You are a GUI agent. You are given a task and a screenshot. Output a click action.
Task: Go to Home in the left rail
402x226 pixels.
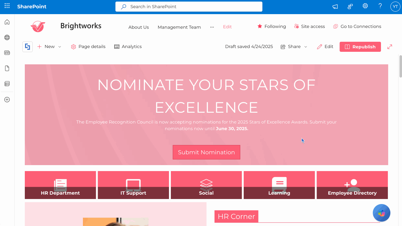click(x=7, y=22)
